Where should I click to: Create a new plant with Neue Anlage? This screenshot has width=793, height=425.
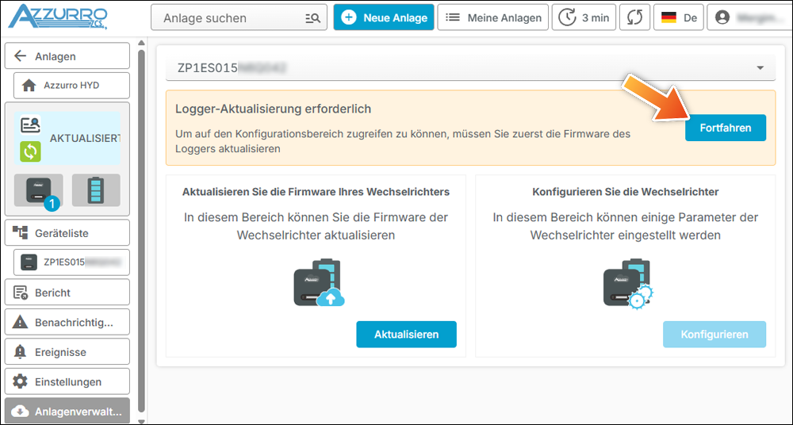[384, 17]
